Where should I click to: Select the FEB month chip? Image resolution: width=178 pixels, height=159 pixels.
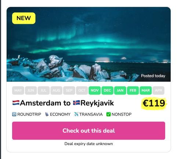[x=133, y=90]
